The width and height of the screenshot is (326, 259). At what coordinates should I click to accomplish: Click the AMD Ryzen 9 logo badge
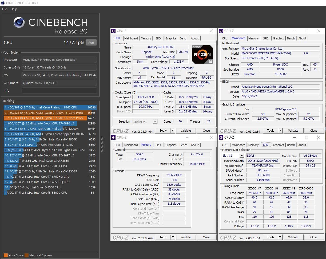pyautogui.click(x=202, y=54)
